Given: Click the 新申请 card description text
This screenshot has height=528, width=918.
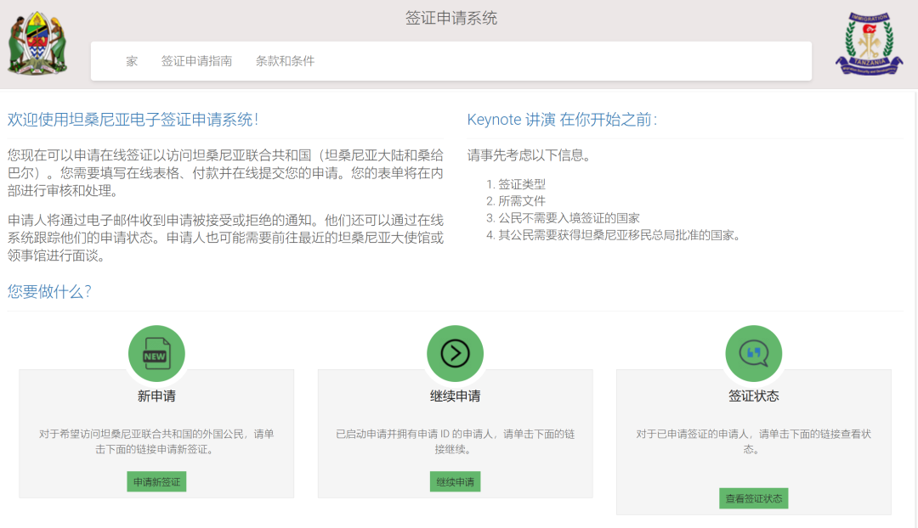Looking at the screenshot, I should pyautogui.click(x=156, y=441).
